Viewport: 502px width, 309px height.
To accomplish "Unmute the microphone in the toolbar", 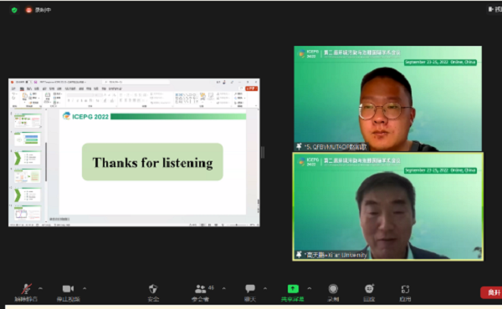I will click(26, 289).
